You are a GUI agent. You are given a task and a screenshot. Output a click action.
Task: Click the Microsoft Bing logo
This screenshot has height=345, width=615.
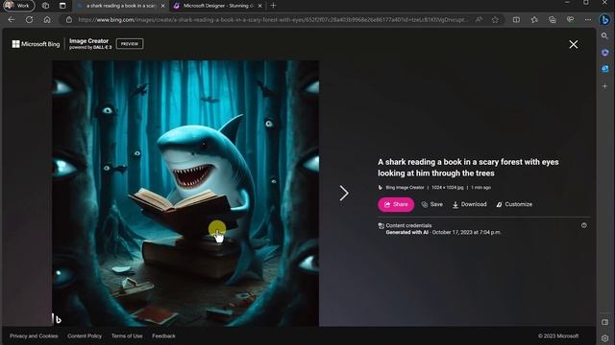(x=36, y=44)
